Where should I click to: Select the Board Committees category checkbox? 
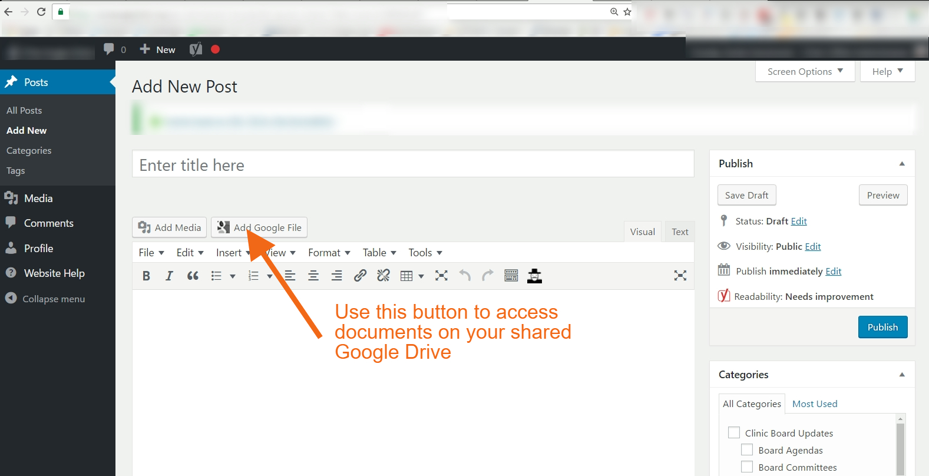tap(747, 467)
